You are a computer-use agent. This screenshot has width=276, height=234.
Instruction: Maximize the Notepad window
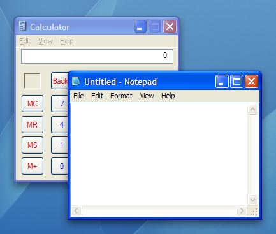click(236, 81)
